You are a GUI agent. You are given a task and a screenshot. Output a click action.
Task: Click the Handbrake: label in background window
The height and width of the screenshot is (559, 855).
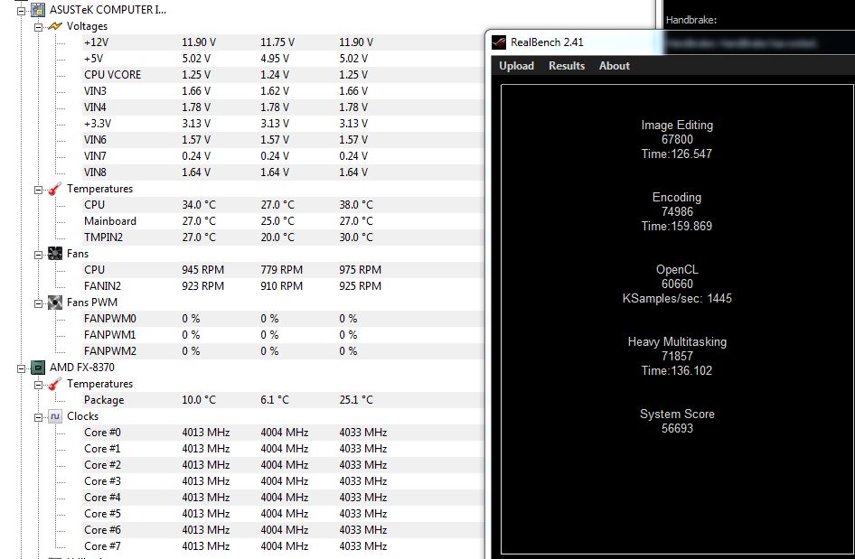pos(691,20)
